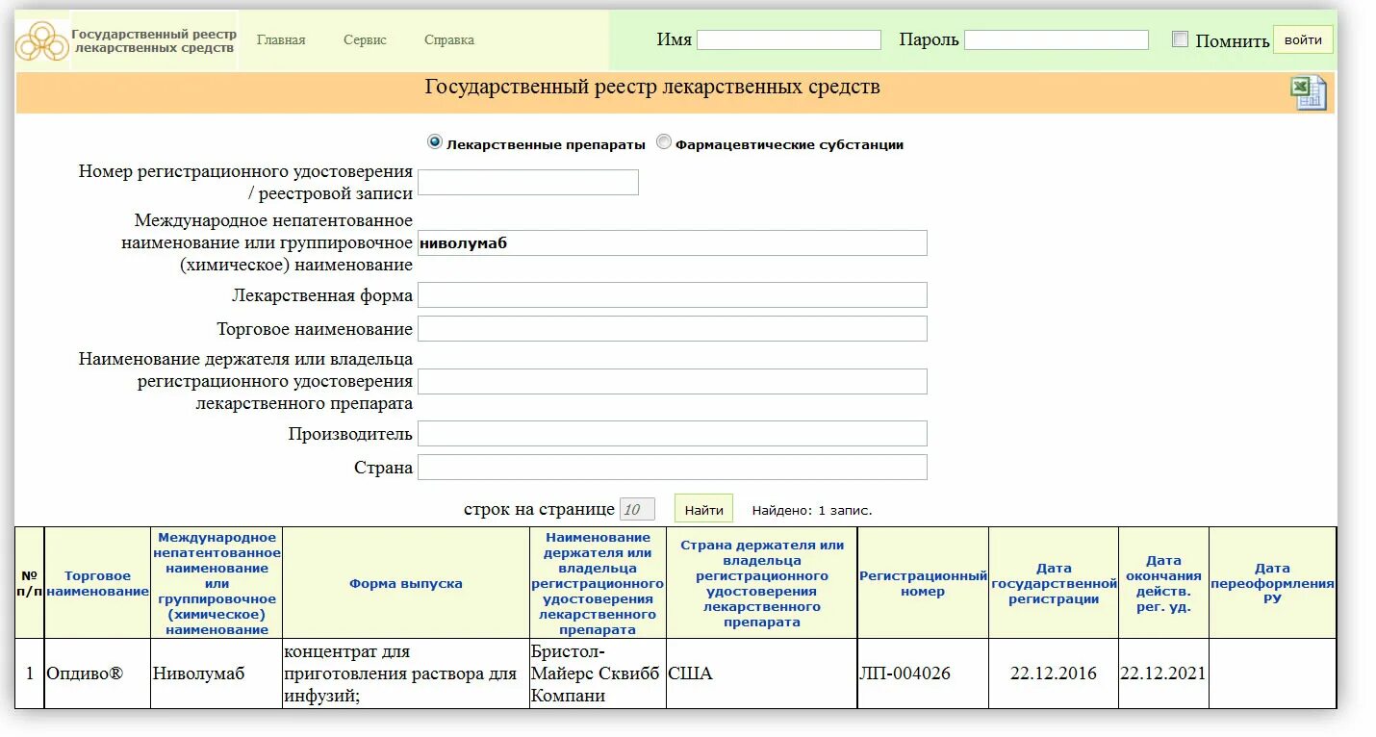Screen dimensions: 1376x737
Task: Click the field containing ниволумаб
Action: 673,243
